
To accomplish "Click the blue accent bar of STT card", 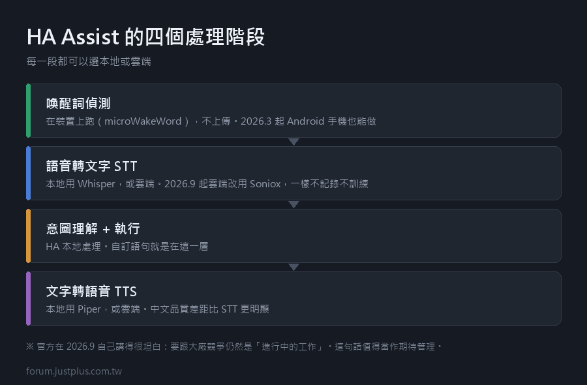I will (29, 173).
